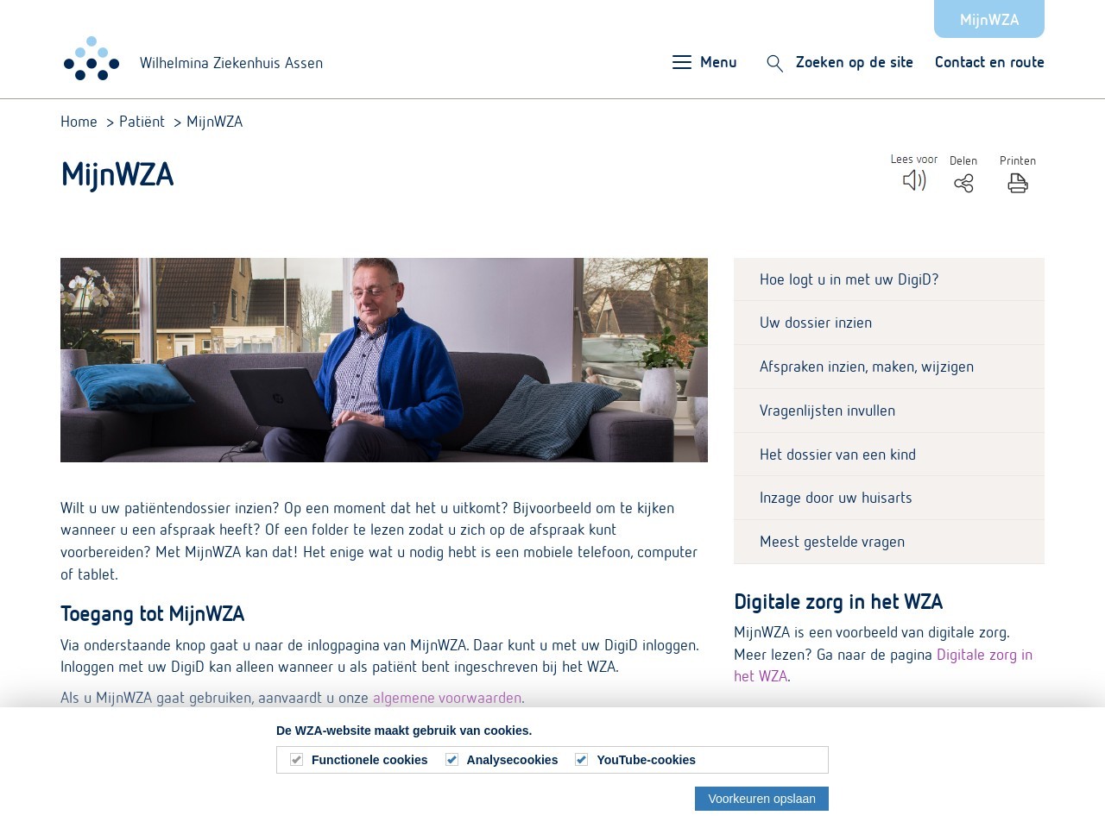Click the MijnWZA button at top
Image resolution: width=1105 pixels, height=828 pixels.
coord(989,19)
